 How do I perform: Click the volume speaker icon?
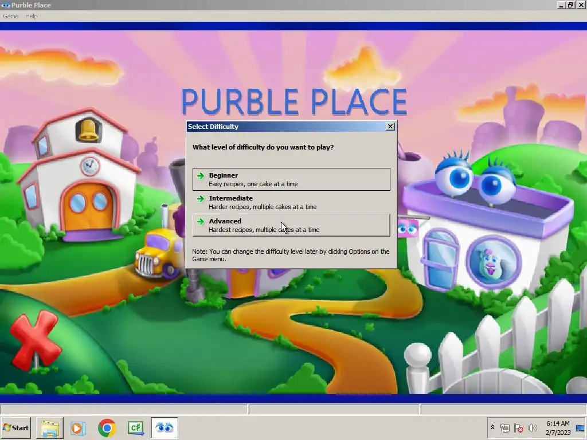[532, 427]
